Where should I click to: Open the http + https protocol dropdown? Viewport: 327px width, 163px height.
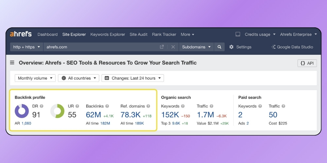click(x=27, y=47)
